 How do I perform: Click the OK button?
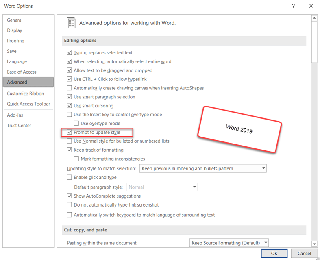274,253
